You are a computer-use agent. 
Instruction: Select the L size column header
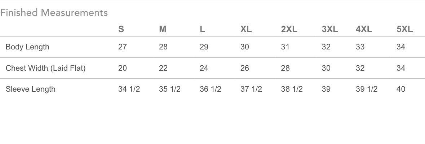pos(202,29)
